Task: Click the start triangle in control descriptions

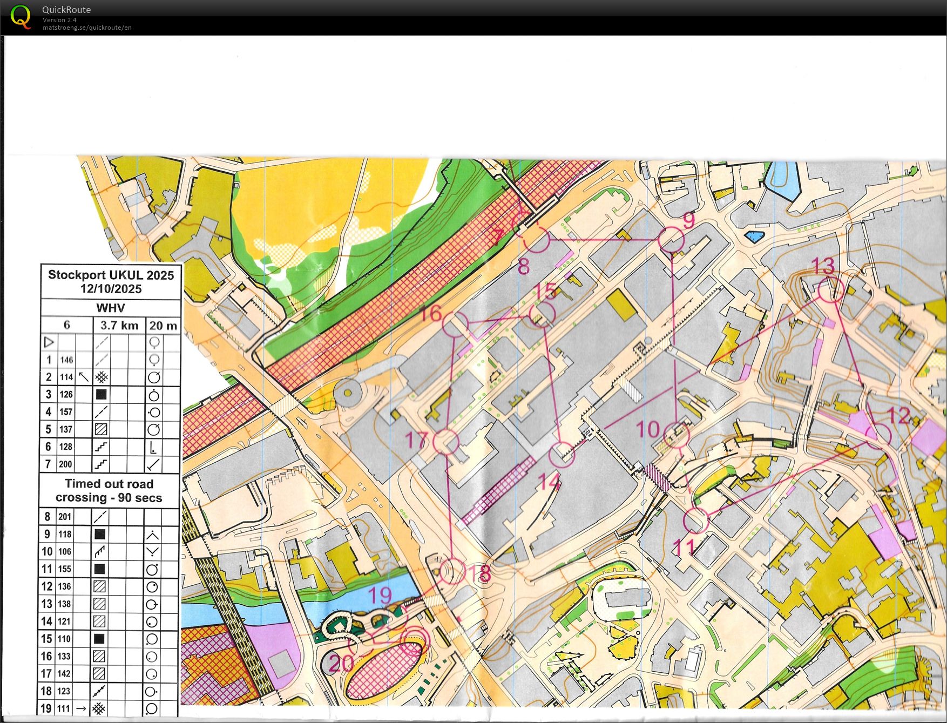Action: pyautogui.click(x=49, y=342)
